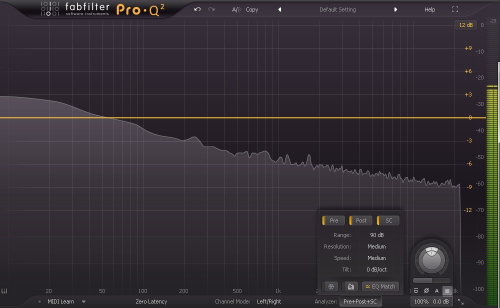Open MIDI Learn dropdown arrow
Viewport: 500px width, 308px height.
(83, 301)
